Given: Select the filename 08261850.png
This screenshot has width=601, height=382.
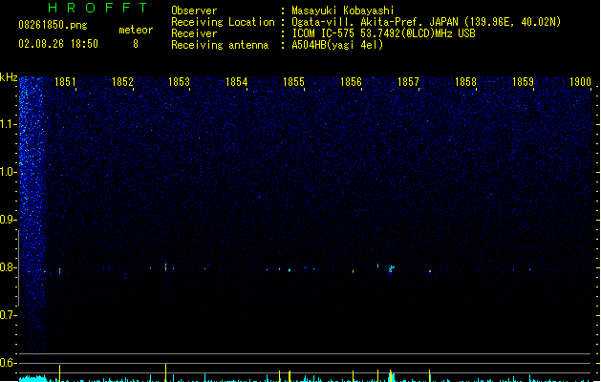Looking at the screenshot, I should click(53, 25).
